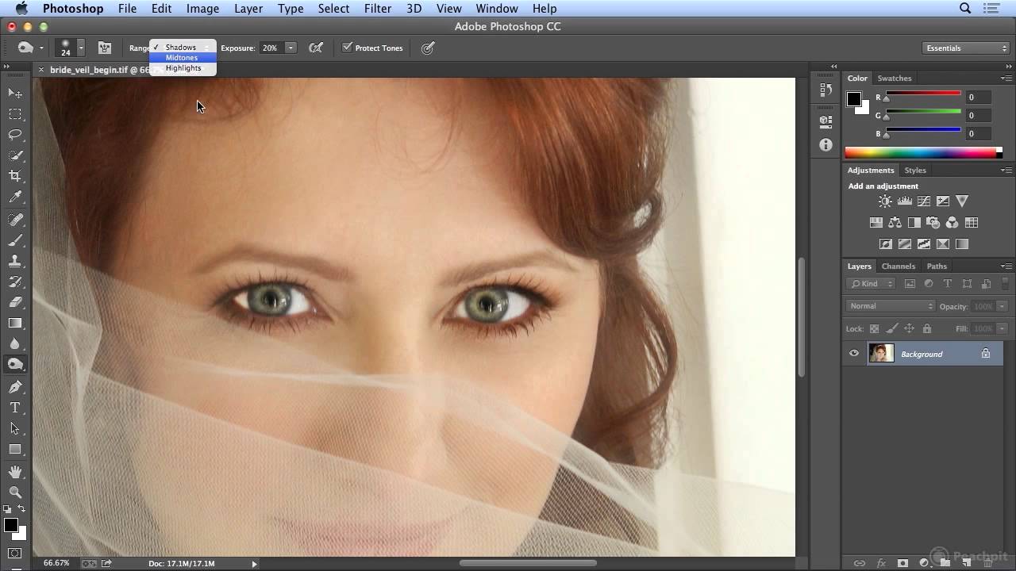This screenshot has width=1016, height=571.
Task: Open the Filter menu
Action: click(378, 9)
